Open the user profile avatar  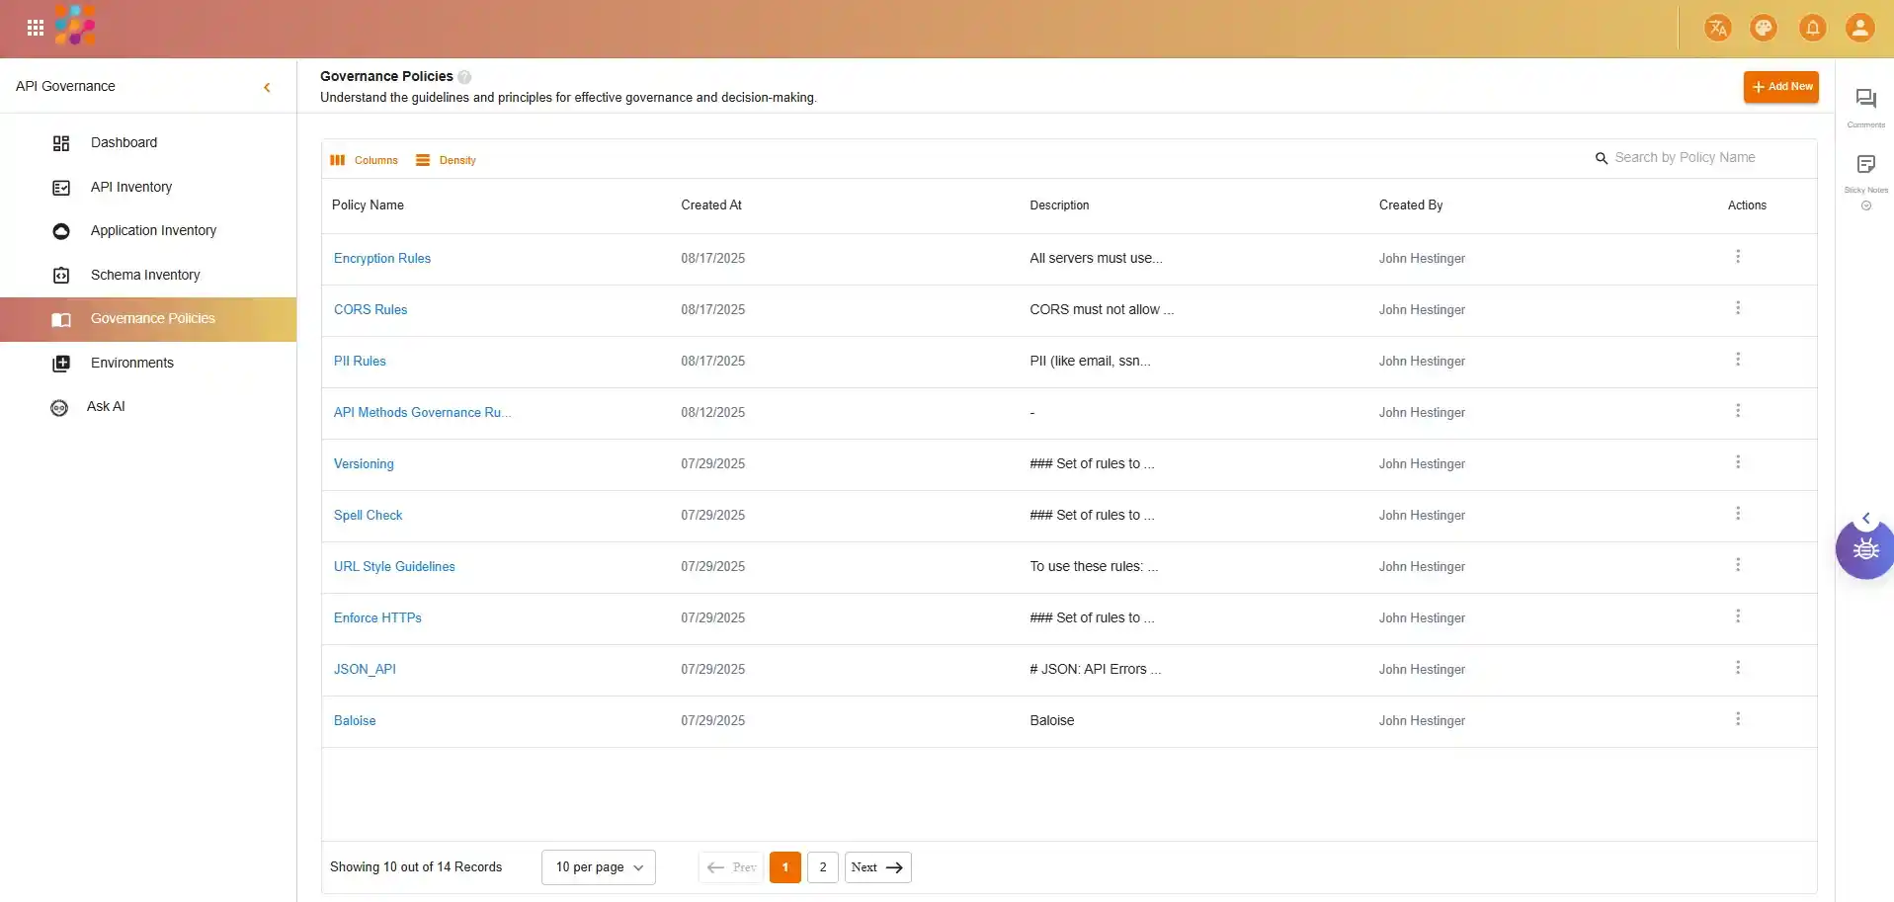coord(1859,28)
